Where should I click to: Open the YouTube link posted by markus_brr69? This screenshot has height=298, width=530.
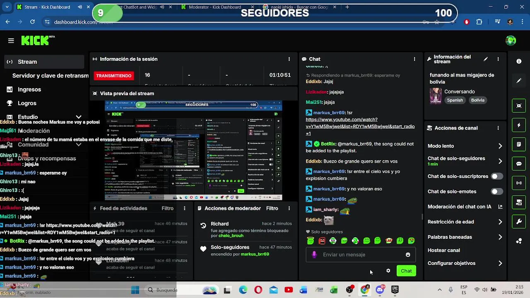point(360,126)
